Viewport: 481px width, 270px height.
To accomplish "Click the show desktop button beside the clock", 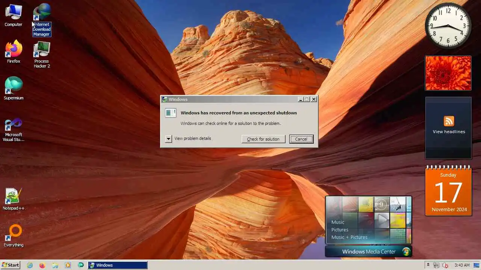I will point(476,265).
